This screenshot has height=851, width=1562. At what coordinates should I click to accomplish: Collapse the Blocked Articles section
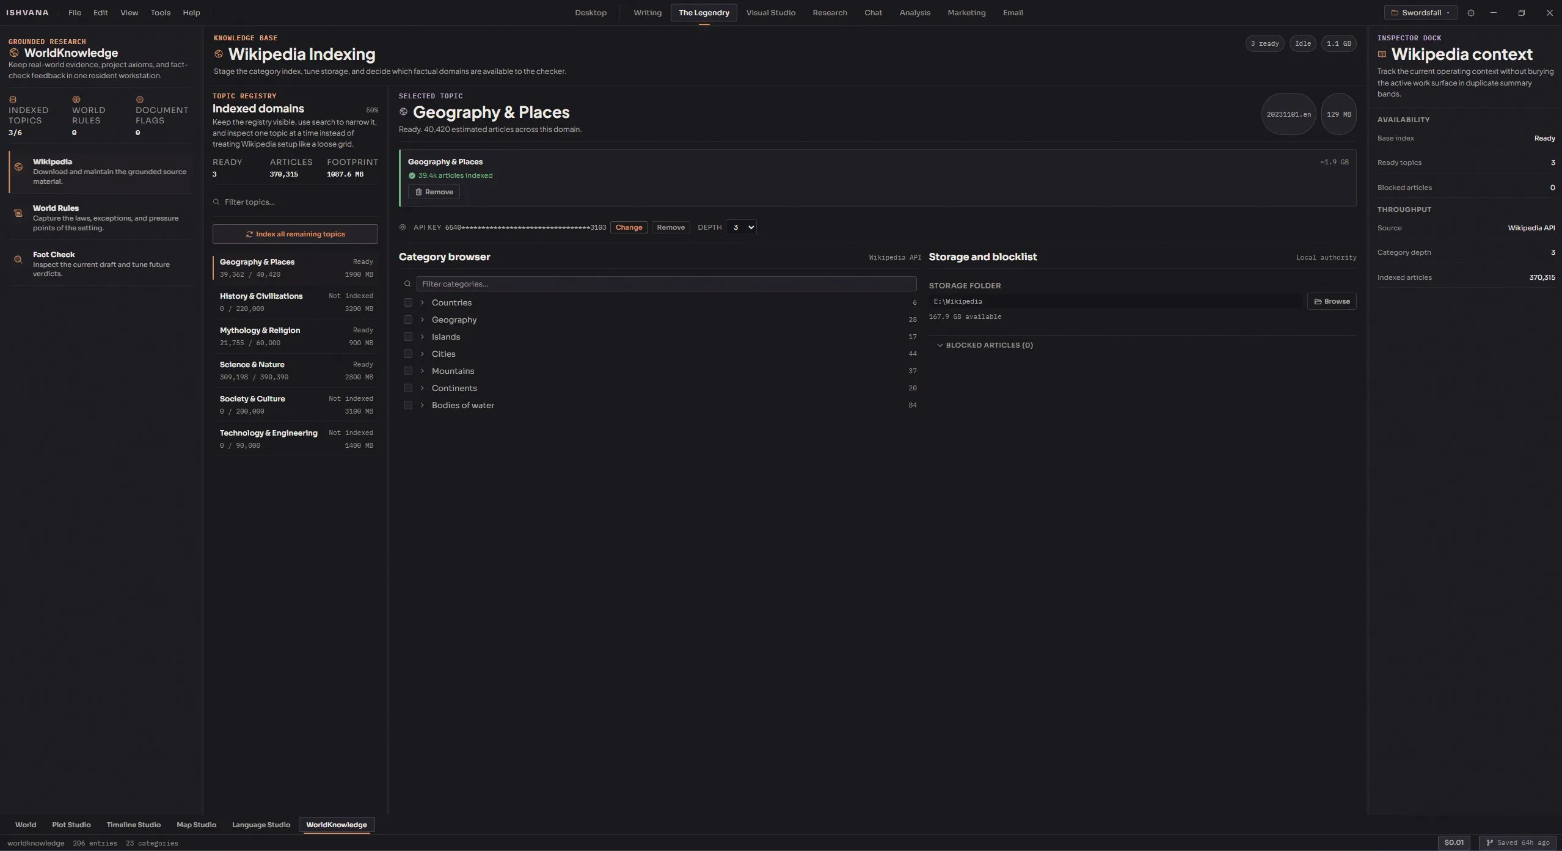985,345
